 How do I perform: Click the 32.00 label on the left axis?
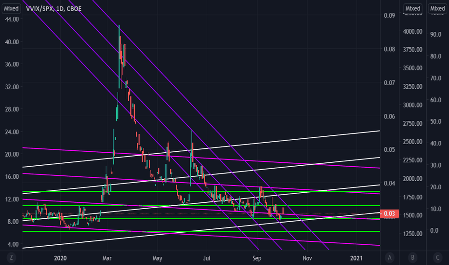[12, 87]
